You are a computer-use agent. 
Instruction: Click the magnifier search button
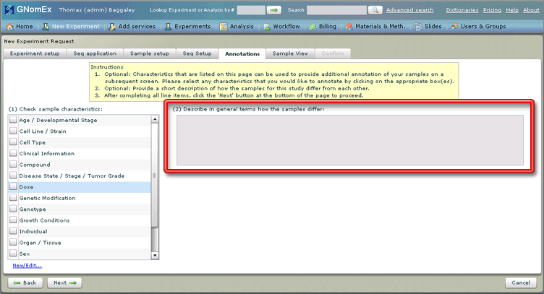coord(375,10)
